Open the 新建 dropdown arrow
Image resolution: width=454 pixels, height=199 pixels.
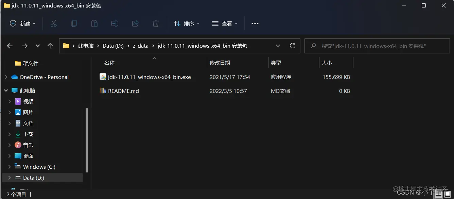point(33,23)
